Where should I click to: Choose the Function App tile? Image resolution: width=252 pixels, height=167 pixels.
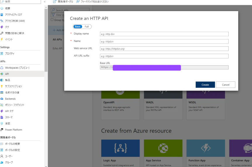point(206,153)
